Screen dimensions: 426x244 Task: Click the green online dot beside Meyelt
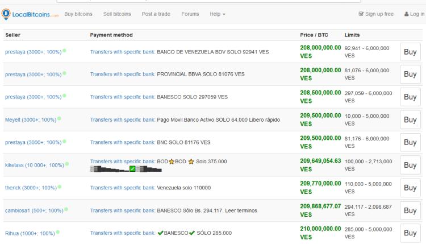click(59, 118)
